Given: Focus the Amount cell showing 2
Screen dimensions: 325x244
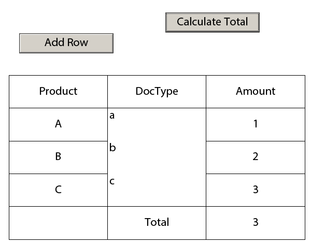Looking at the screenshot, I should coord(255,157).
